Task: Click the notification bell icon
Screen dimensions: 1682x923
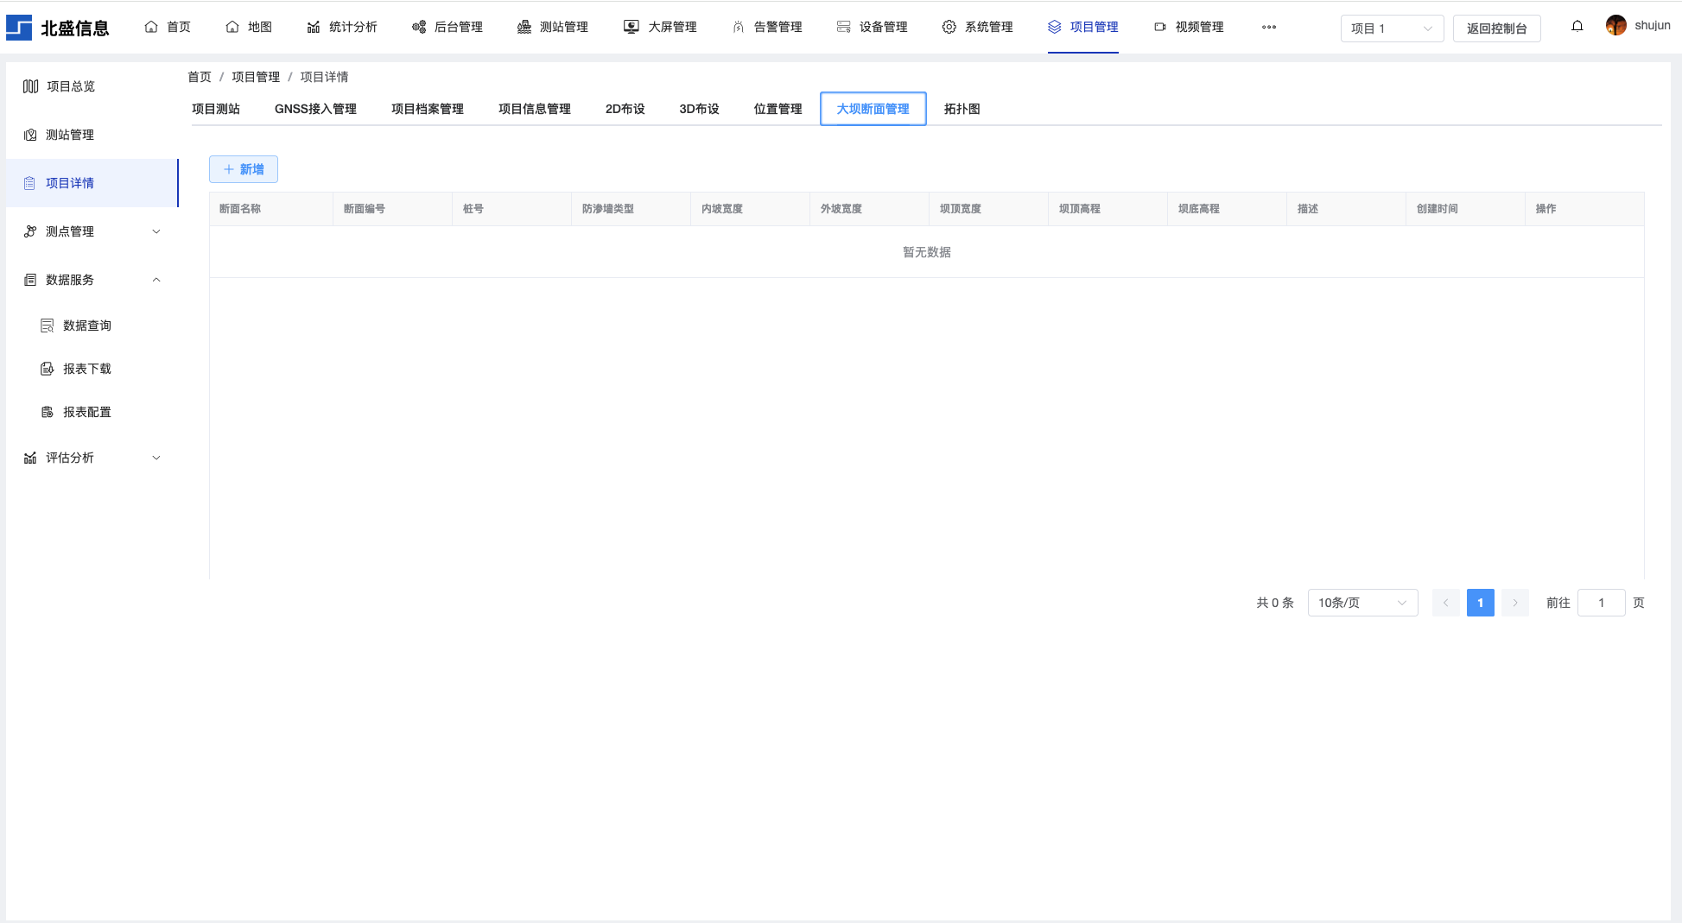Action: click(1577, 27)
